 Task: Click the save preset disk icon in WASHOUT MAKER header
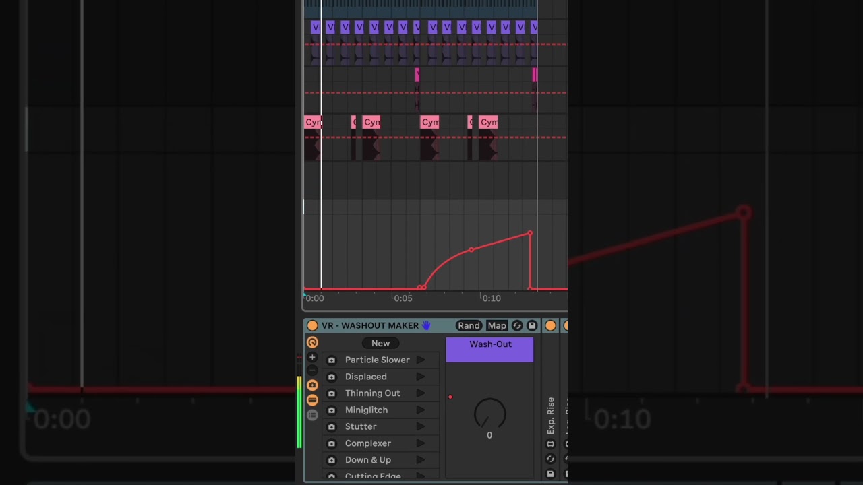[x=532, y=326]
